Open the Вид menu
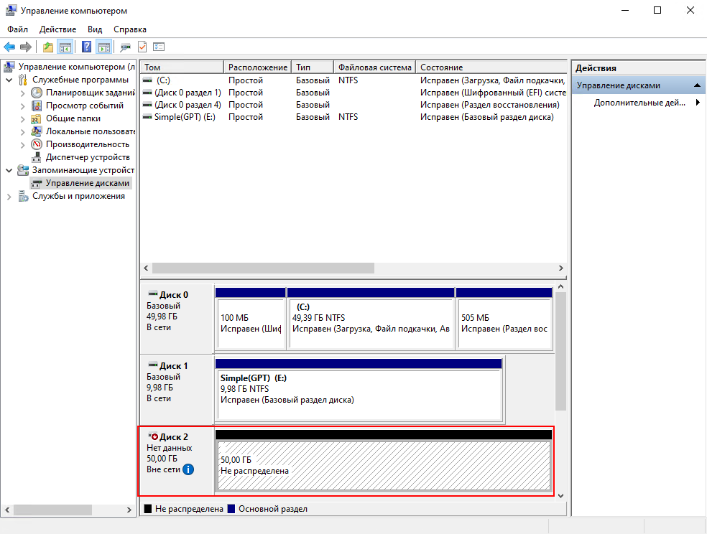 (x=95, y=29)
